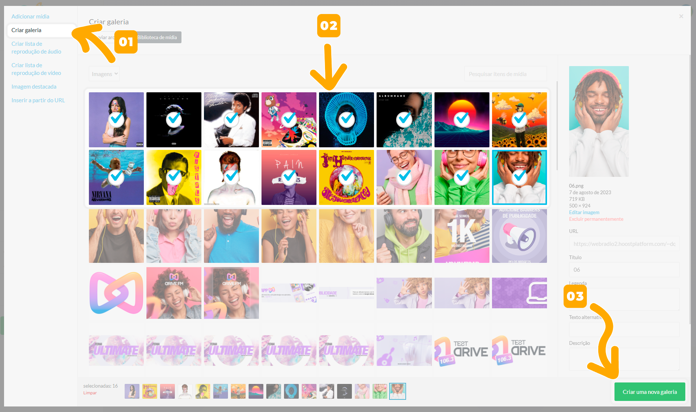Select the purple laptop icon image
The width and height of the screenshot is (696, 412).
click(519, 293)
